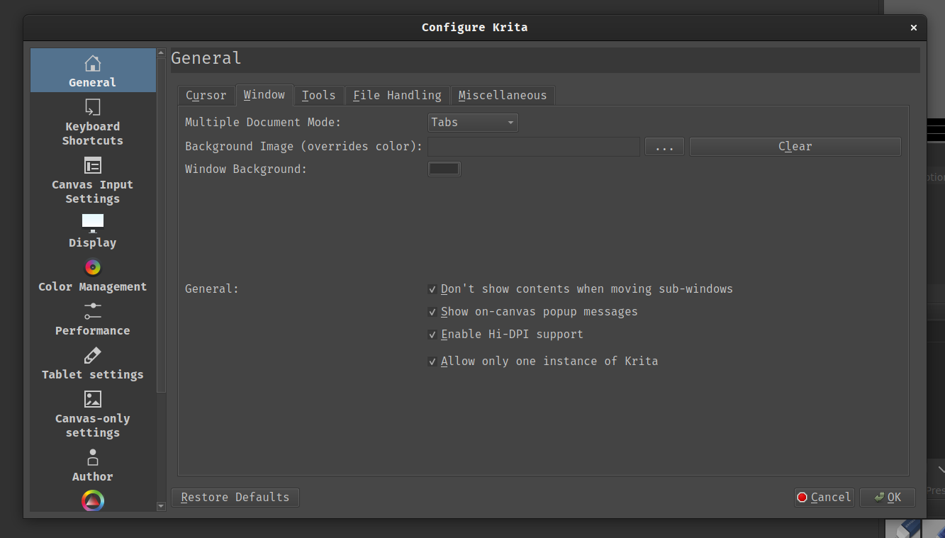Click the Background Image path field
Image resolution: width=945 pixels, height=538 pixels.
533,147
